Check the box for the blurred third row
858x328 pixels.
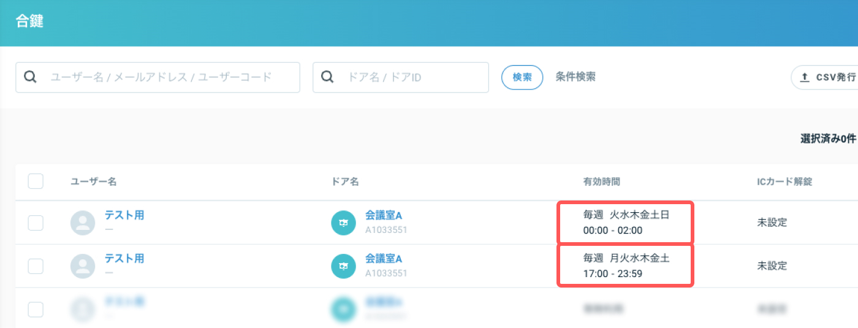coord(36,309)
